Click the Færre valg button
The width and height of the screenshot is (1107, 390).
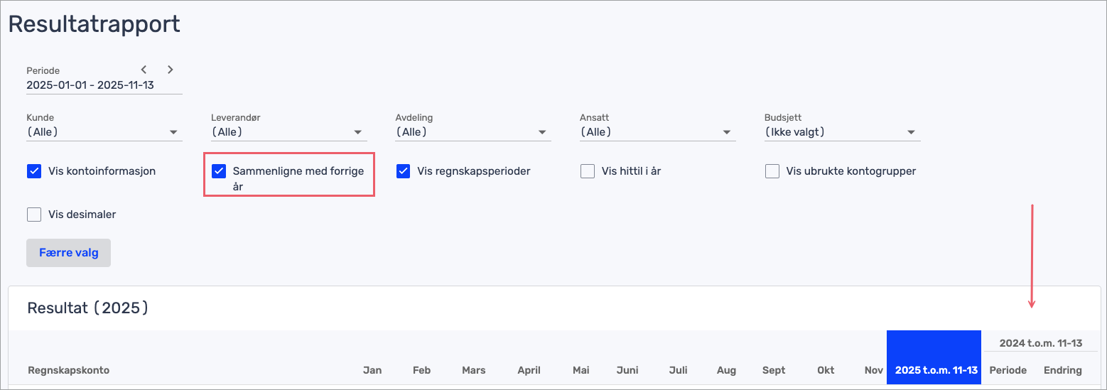(68, 253)
